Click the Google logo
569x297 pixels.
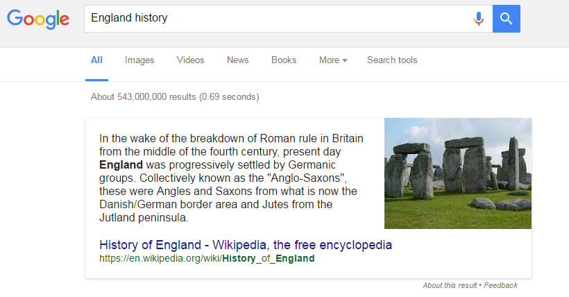38,19
